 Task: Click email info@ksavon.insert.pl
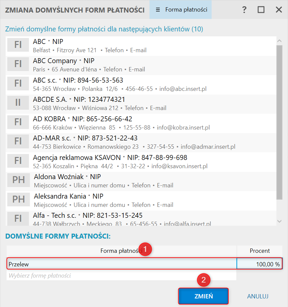pyautogui.click(x=179, y=166)
